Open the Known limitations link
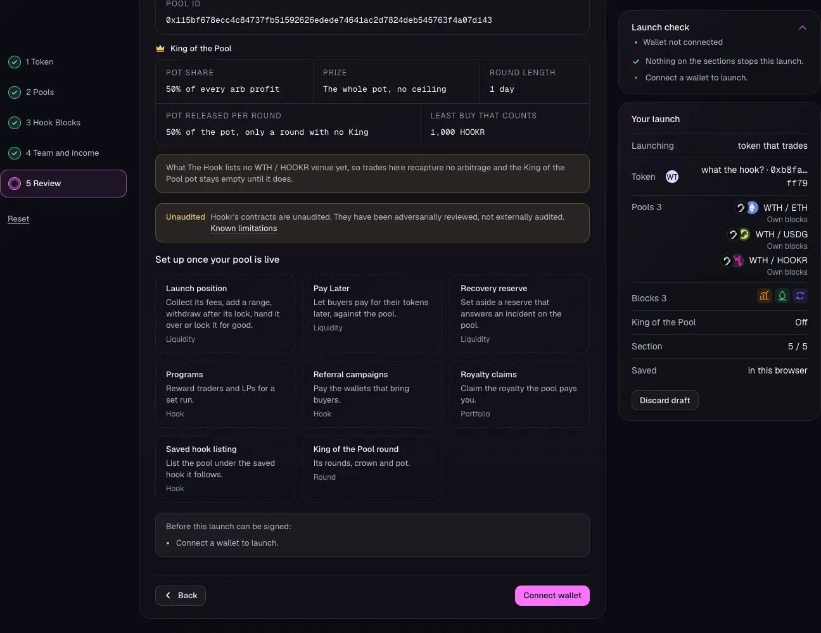 [x=244, y=229]
